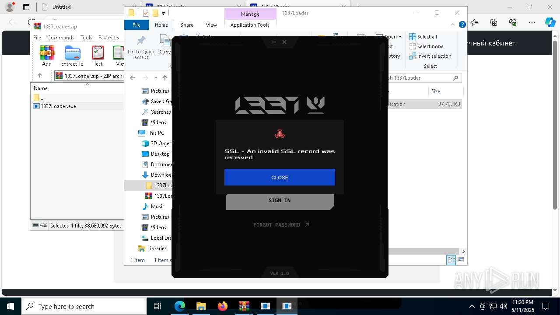This screenshot has height=315, width=560.
Task: Open Task View from taskbar
Action: click(158, 306)
